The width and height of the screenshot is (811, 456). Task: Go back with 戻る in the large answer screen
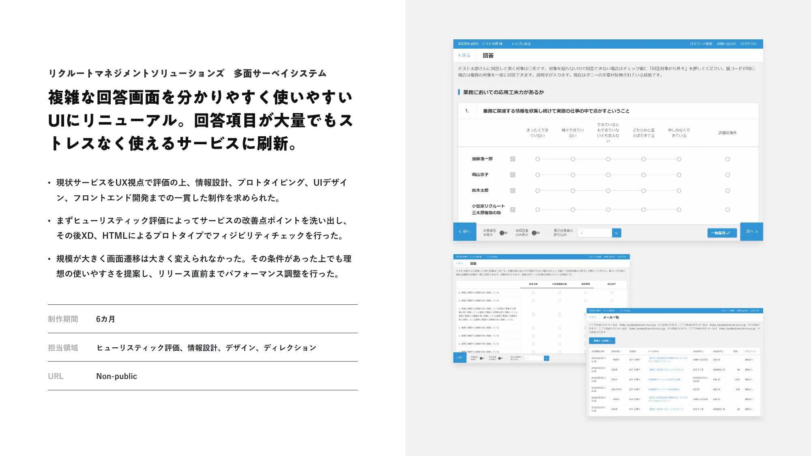coord(465,56)
